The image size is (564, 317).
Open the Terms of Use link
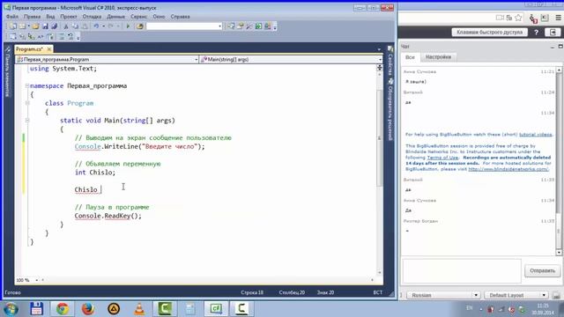point(442,158)
